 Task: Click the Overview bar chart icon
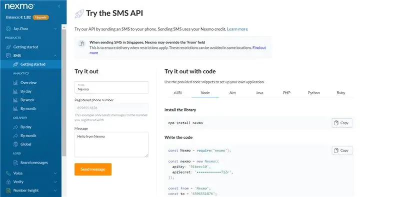[x=15, y=83]
